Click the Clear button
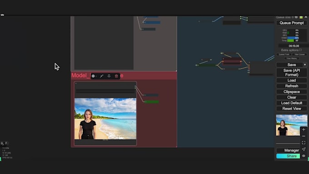This screenshot has width=309, height=174. (x=292, y=97)
